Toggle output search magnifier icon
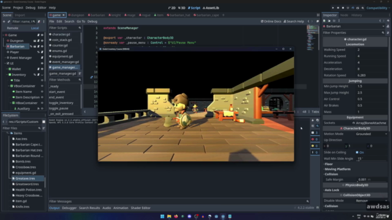The width and height of the screenshot is (392, 220). pos(317,126)
